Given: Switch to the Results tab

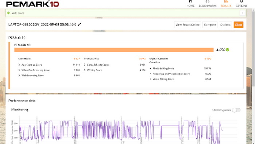Looking at the screenshot, I should (226, 4).
